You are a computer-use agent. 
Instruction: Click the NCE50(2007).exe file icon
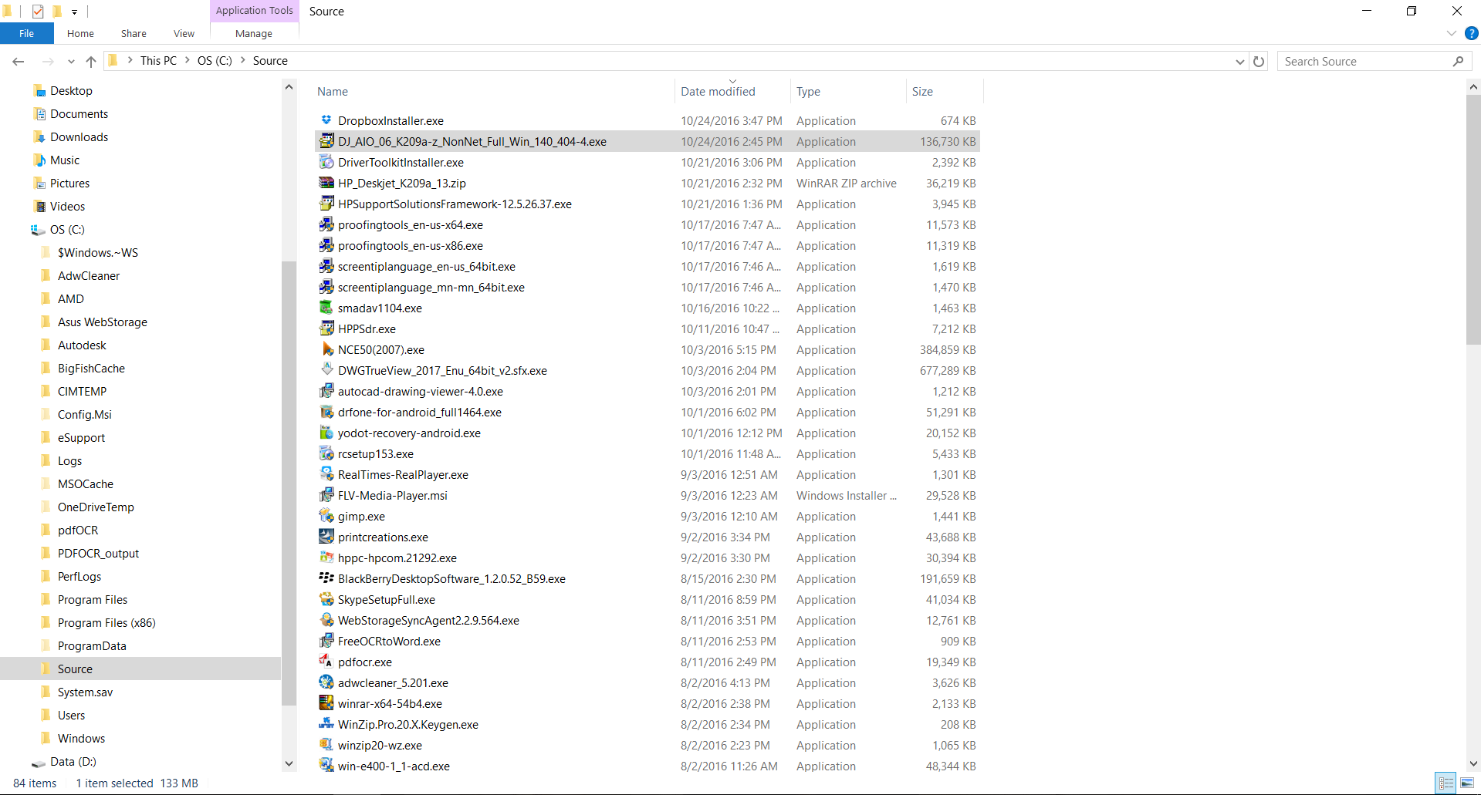pyautogui.click(x=326, y=349)
